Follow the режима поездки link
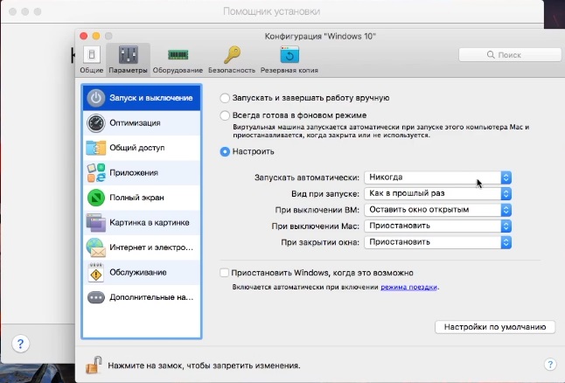 click(408, 287)
